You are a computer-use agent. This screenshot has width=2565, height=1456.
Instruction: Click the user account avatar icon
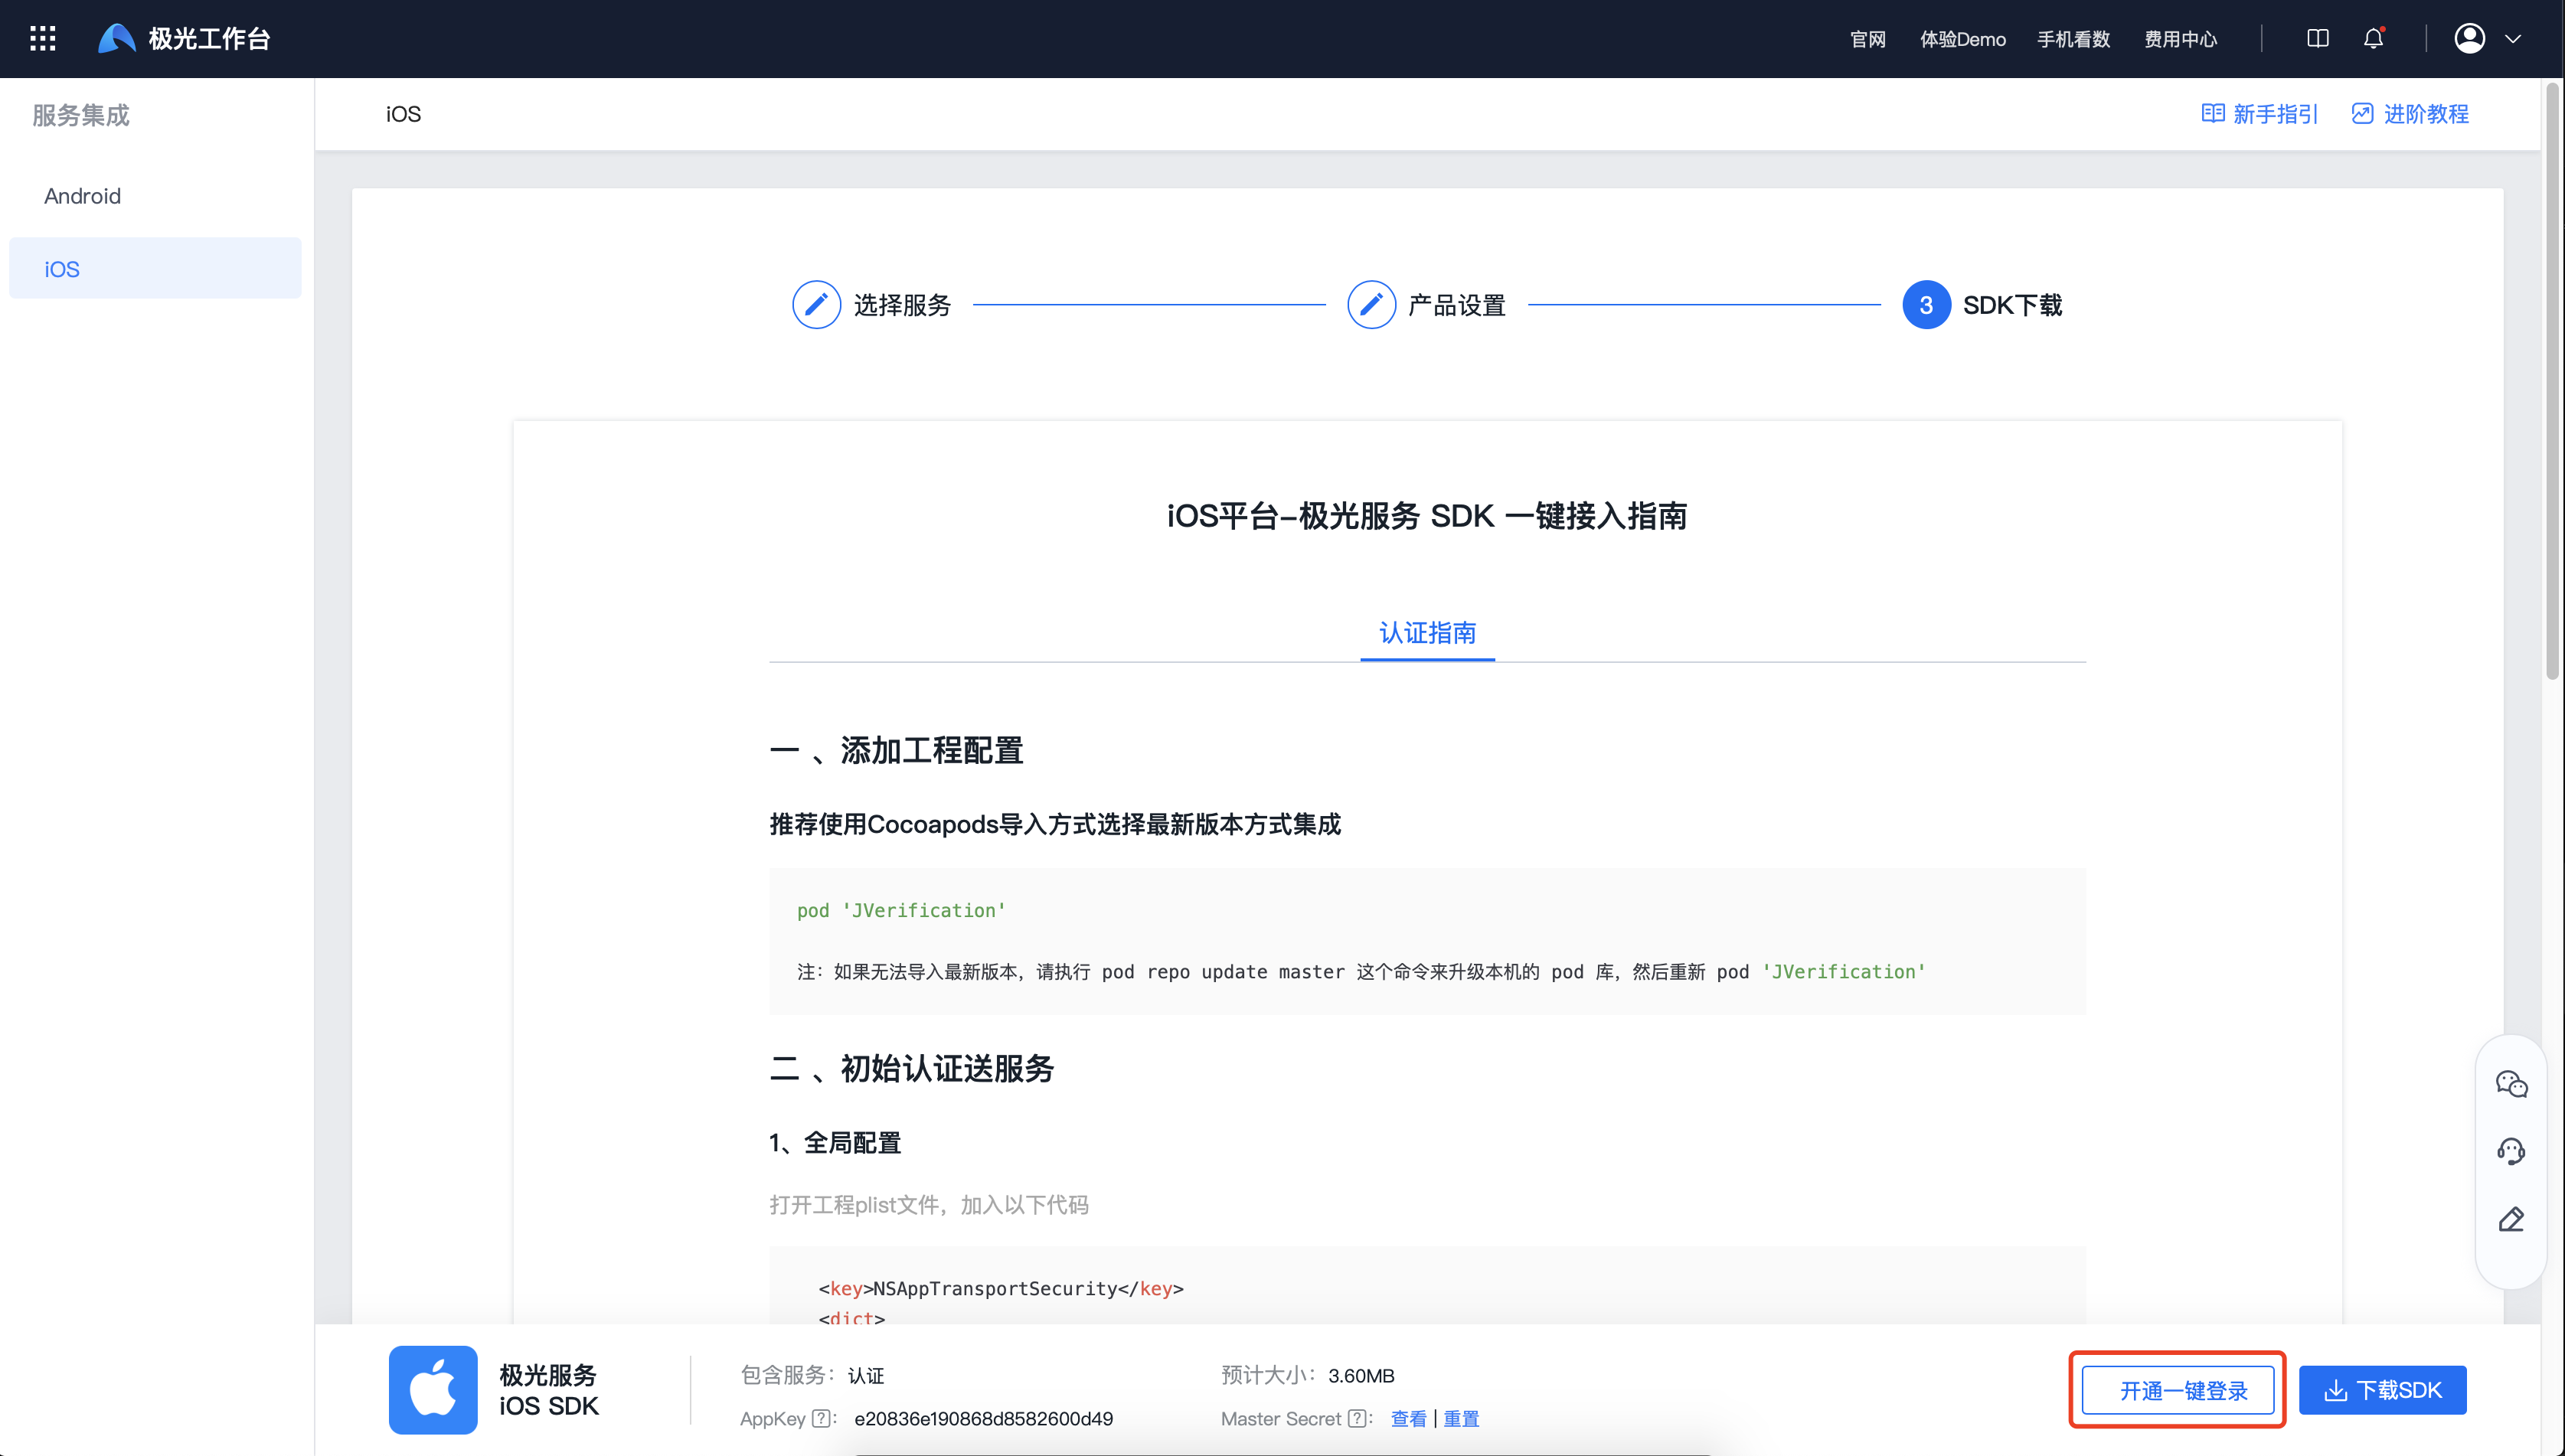pyautogui.click(x=2469, y=39)
